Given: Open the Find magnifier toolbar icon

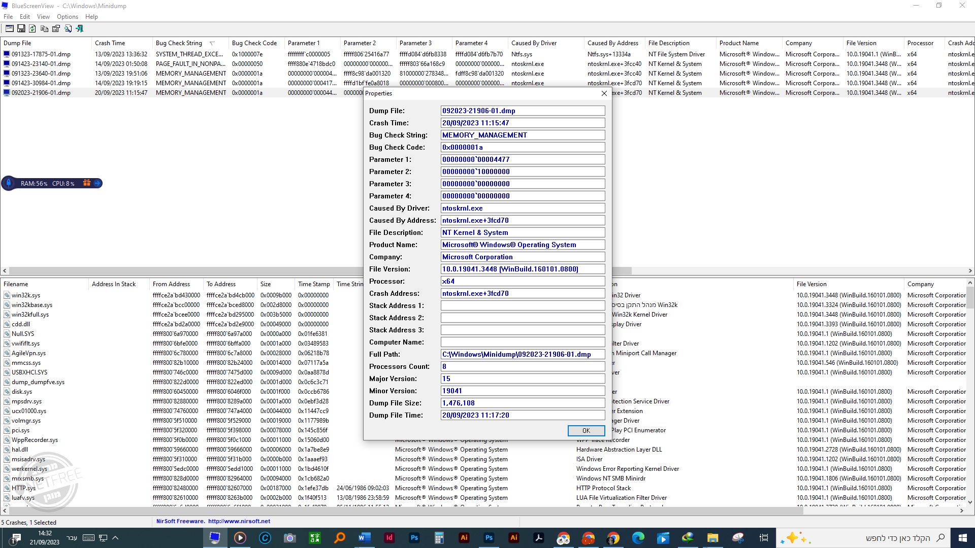Looking at the screenshot, I should pos(68,29).
